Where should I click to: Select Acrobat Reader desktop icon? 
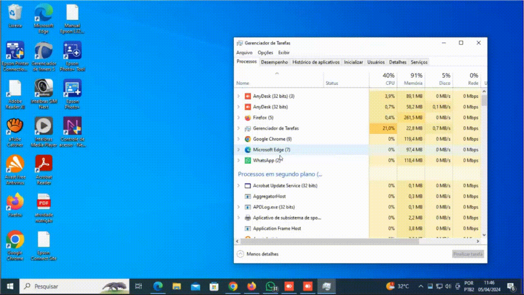point(43,170)
